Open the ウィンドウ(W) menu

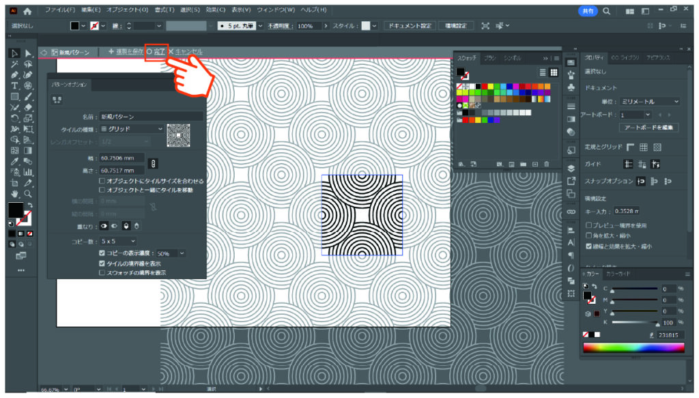coord(276,10)
